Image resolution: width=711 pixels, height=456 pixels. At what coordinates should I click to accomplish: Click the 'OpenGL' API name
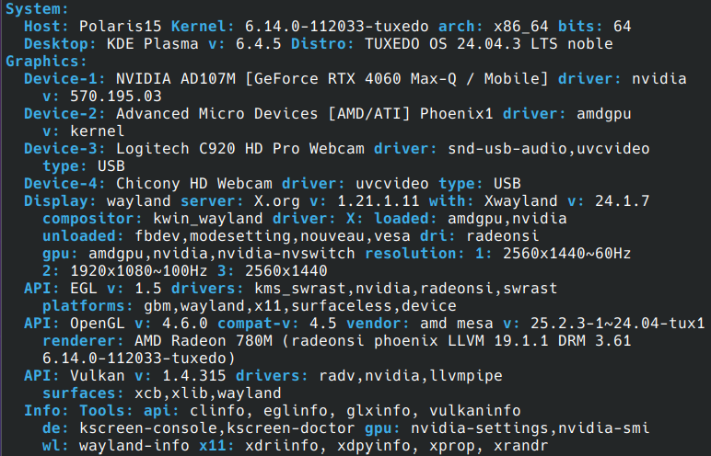tap(97, 324)
